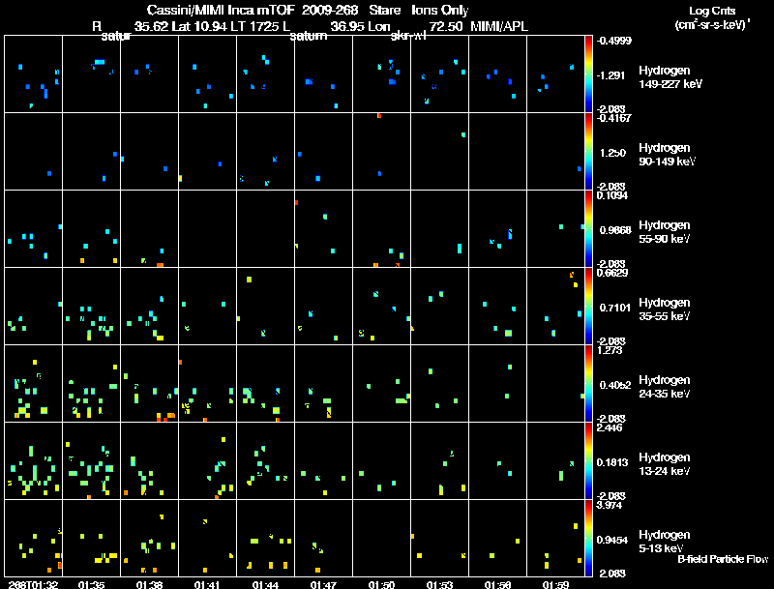This screenshot has width=774, height=589.
Task: Click the color bar beside Hydrogen 5-13 keV
Action: click(x=588, y=538)
